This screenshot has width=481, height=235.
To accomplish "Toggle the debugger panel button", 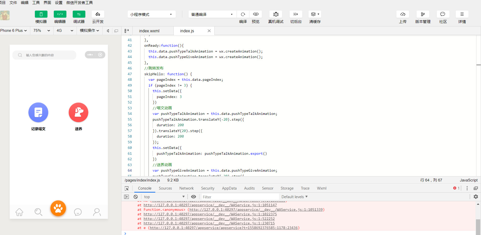I will pyautogui.click(x=79, y=14).
